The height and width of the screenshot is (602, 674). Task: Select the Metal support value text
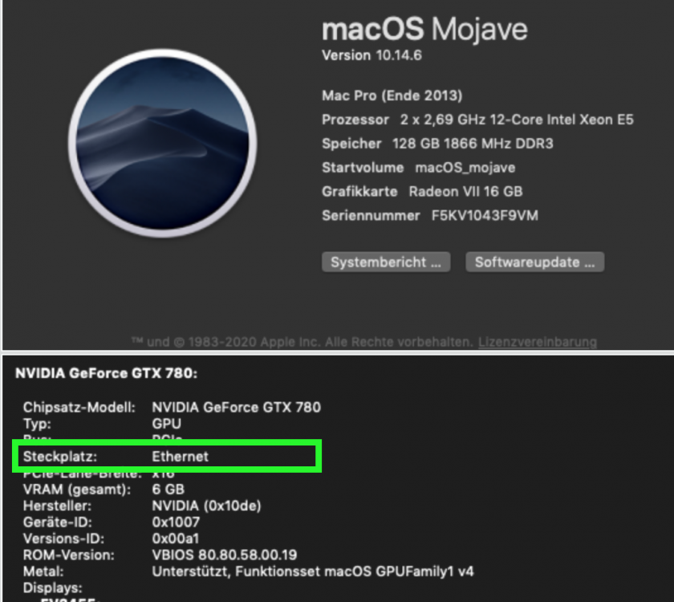pyautogui.click(x=313, y=571)
